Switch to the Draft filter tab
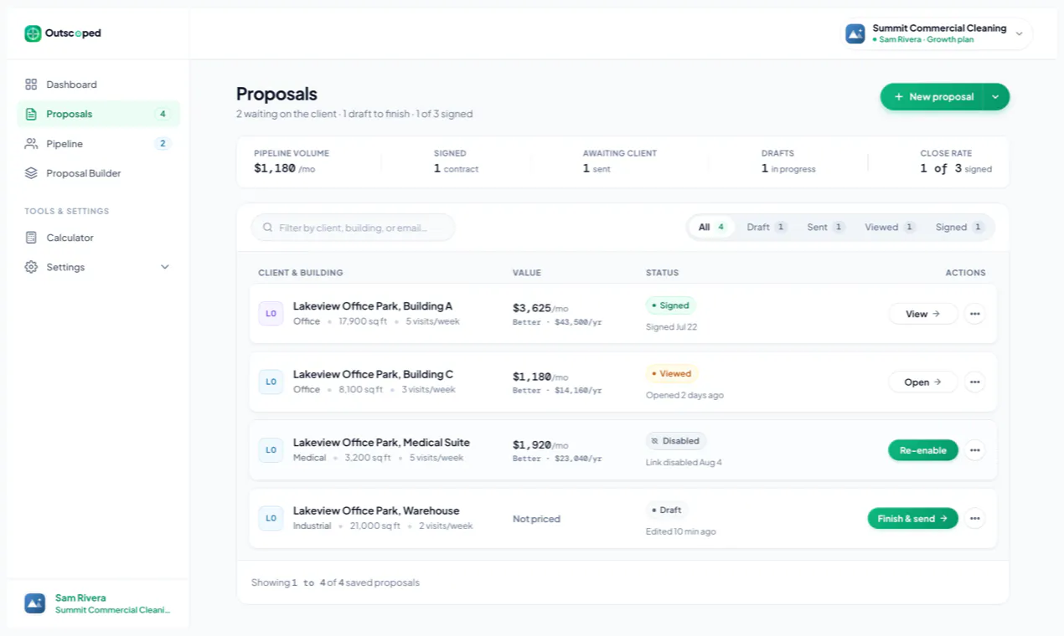The width and height of the screenshot is (1064, 636). point(767,227)
